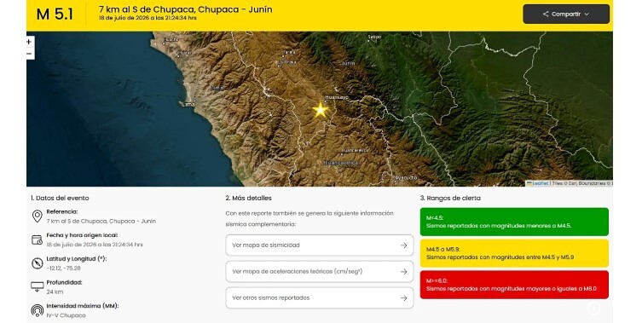Viewport: 642px width, 323px height.
Task: Click the share icon in Compartir button
Action: pos(546,14)
